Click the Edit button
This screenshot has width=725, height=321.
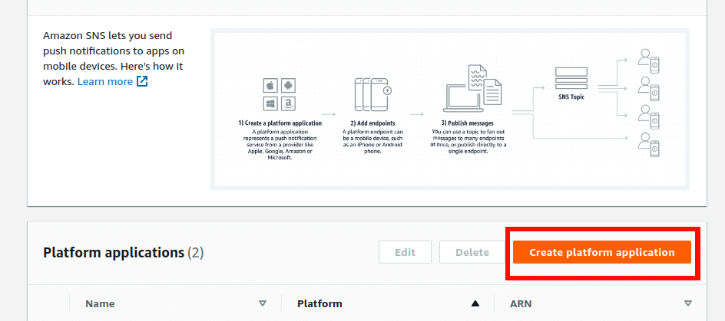tap(405, 252)
